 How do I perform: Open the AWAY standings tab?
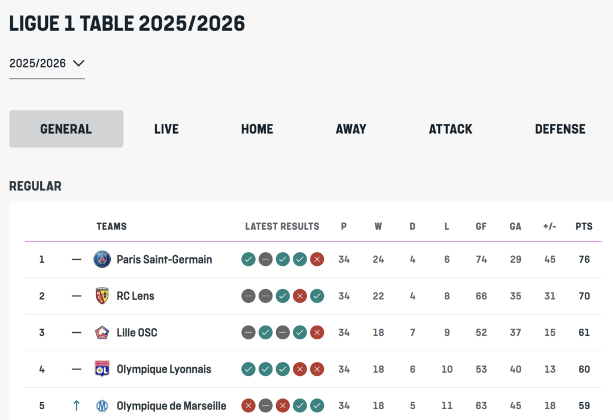pos(351,129)
